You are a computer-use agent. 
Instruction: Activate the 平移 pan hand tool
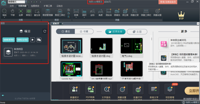tap(12, 12)
